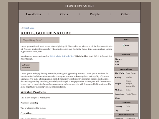Click the Voh city value
This screenshot has width=159, height=119.
(127, 110)
